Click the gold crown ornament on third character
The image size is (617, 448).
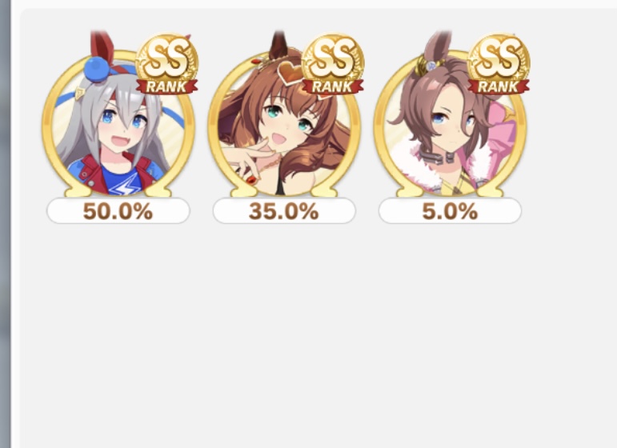pyautogui.click(x=427, y=66)
